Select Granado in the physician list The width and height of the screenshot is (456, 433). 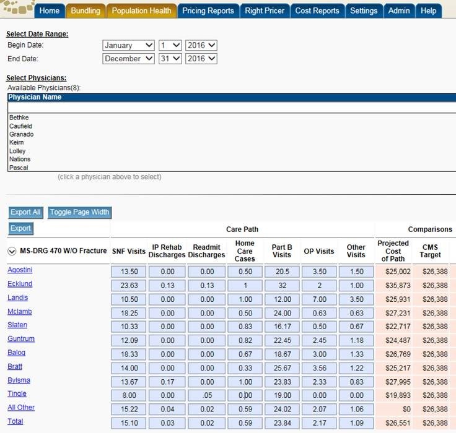(x=21, y=134)
